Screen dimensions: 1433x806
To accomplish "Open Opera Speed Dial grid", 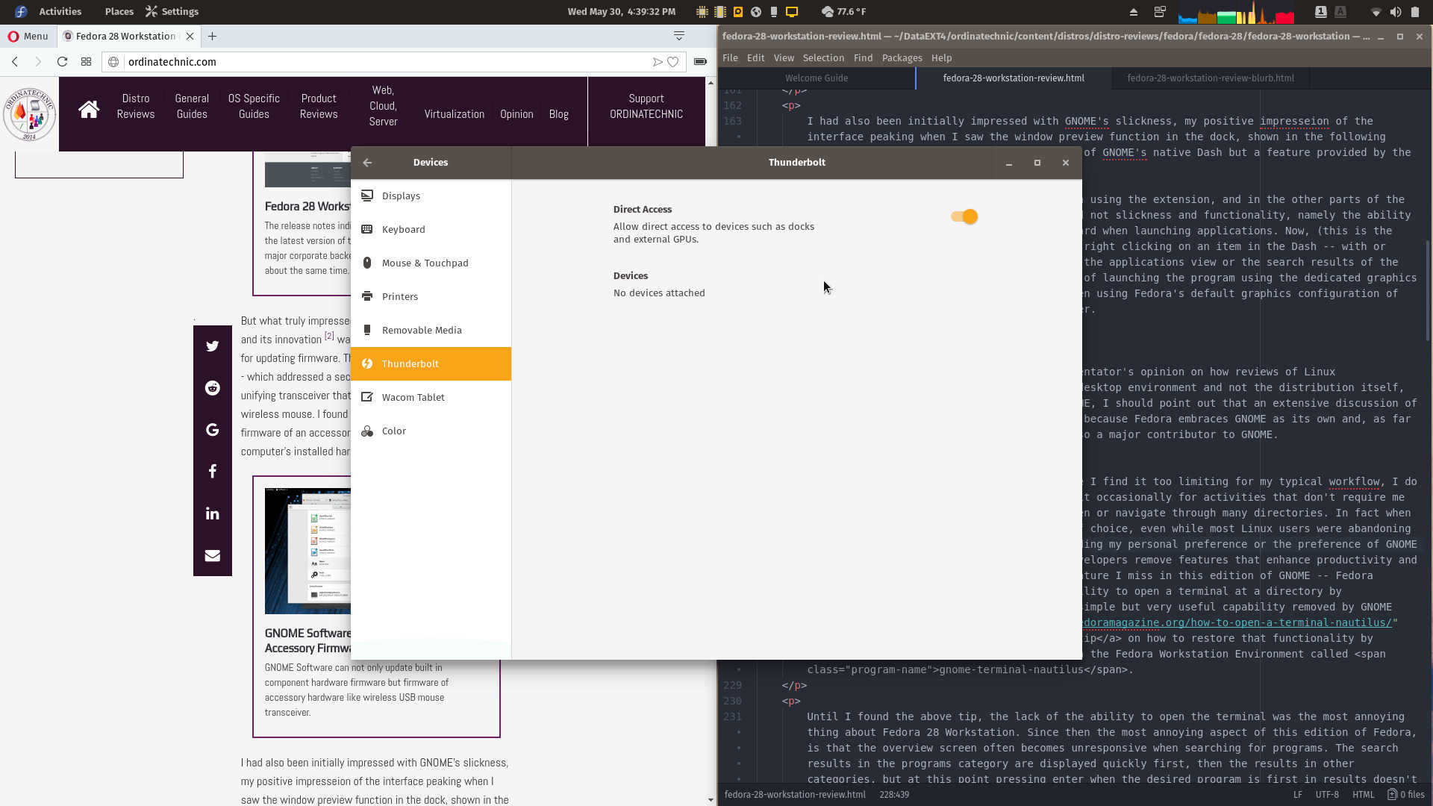I will [x=87, y=62].
